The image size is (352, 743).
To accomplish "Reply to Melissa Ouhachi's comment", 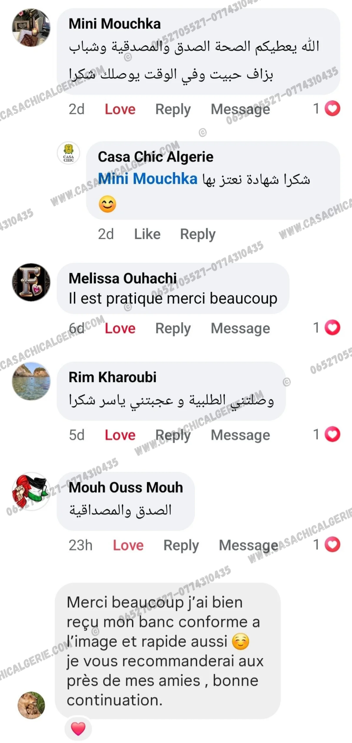I will point(173,328).
